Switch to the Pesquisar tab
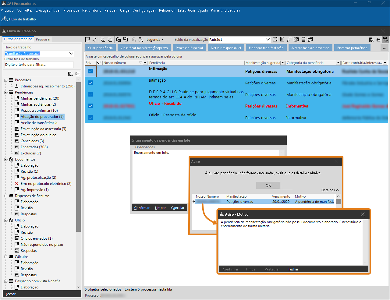390x300 pixels. 43,39
